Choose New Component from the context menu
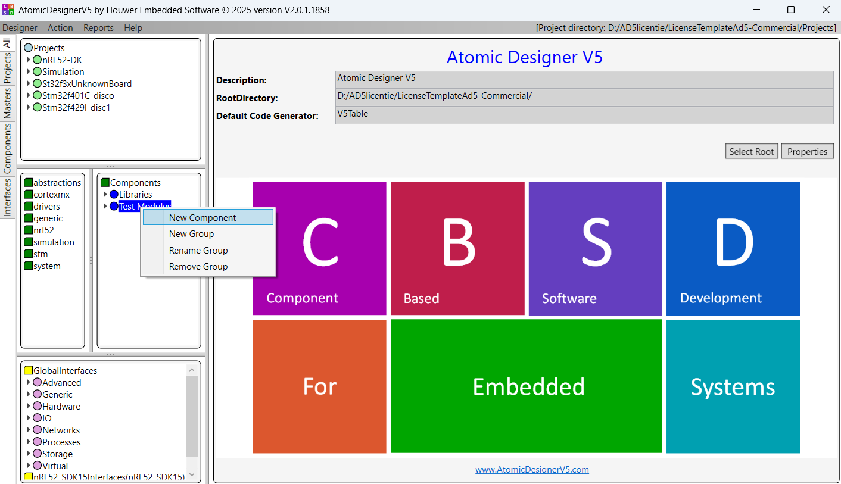841x484 pixels. coord(203,218)
